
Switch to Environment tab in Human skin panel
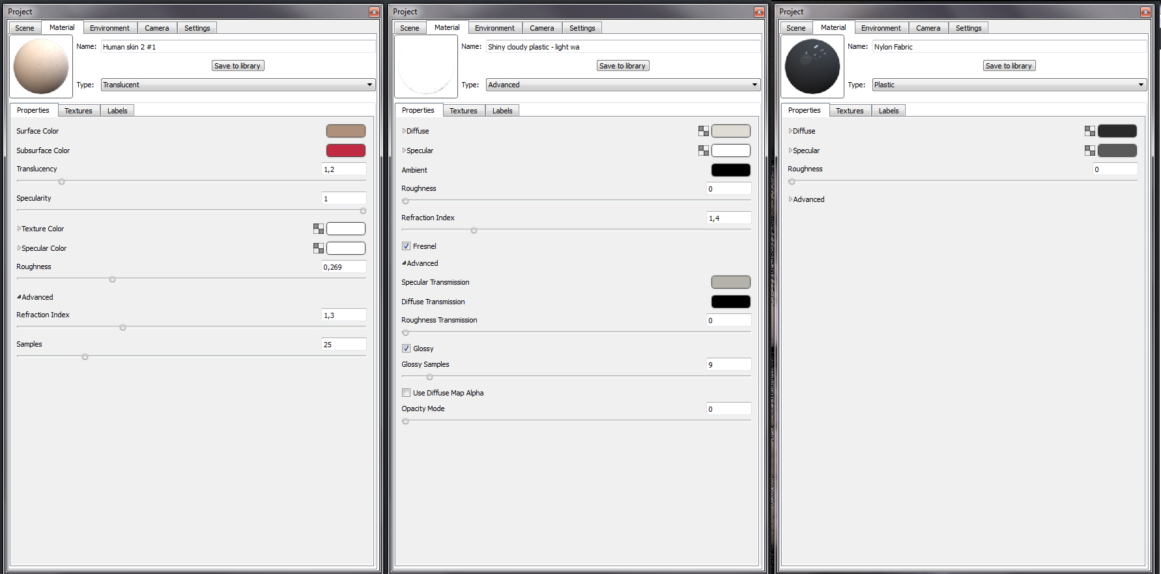pos(109,28)
